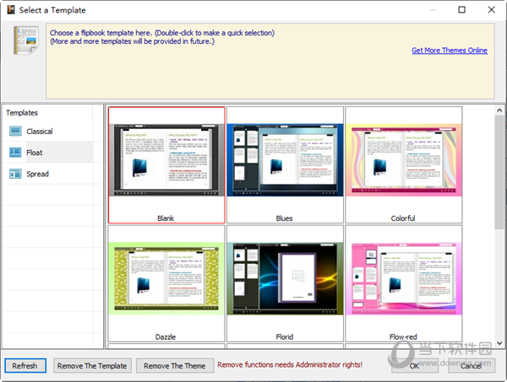Choose the Classical label in Templates list

pyautogui.click(x=40, y=132)
